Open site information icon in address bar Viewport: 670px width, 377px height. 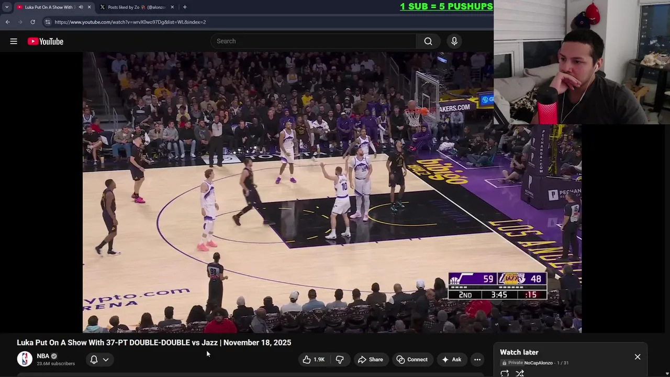48,22
